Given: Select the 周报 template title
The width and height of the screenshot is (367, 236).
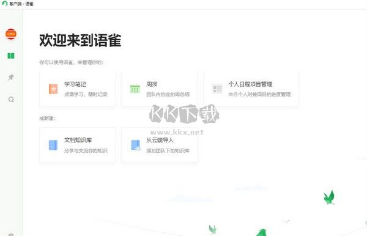Looking at the screenshot, I should point(152,84).
